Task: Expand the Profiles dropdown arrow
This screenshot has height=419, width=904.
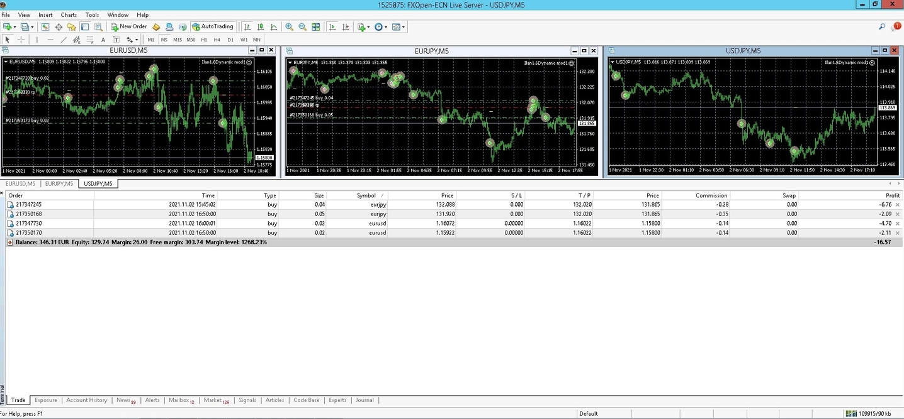Action: 32,26
